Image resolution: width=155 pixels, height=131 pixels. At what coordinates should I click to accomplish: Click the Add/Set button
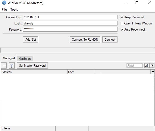coord(31,40)
